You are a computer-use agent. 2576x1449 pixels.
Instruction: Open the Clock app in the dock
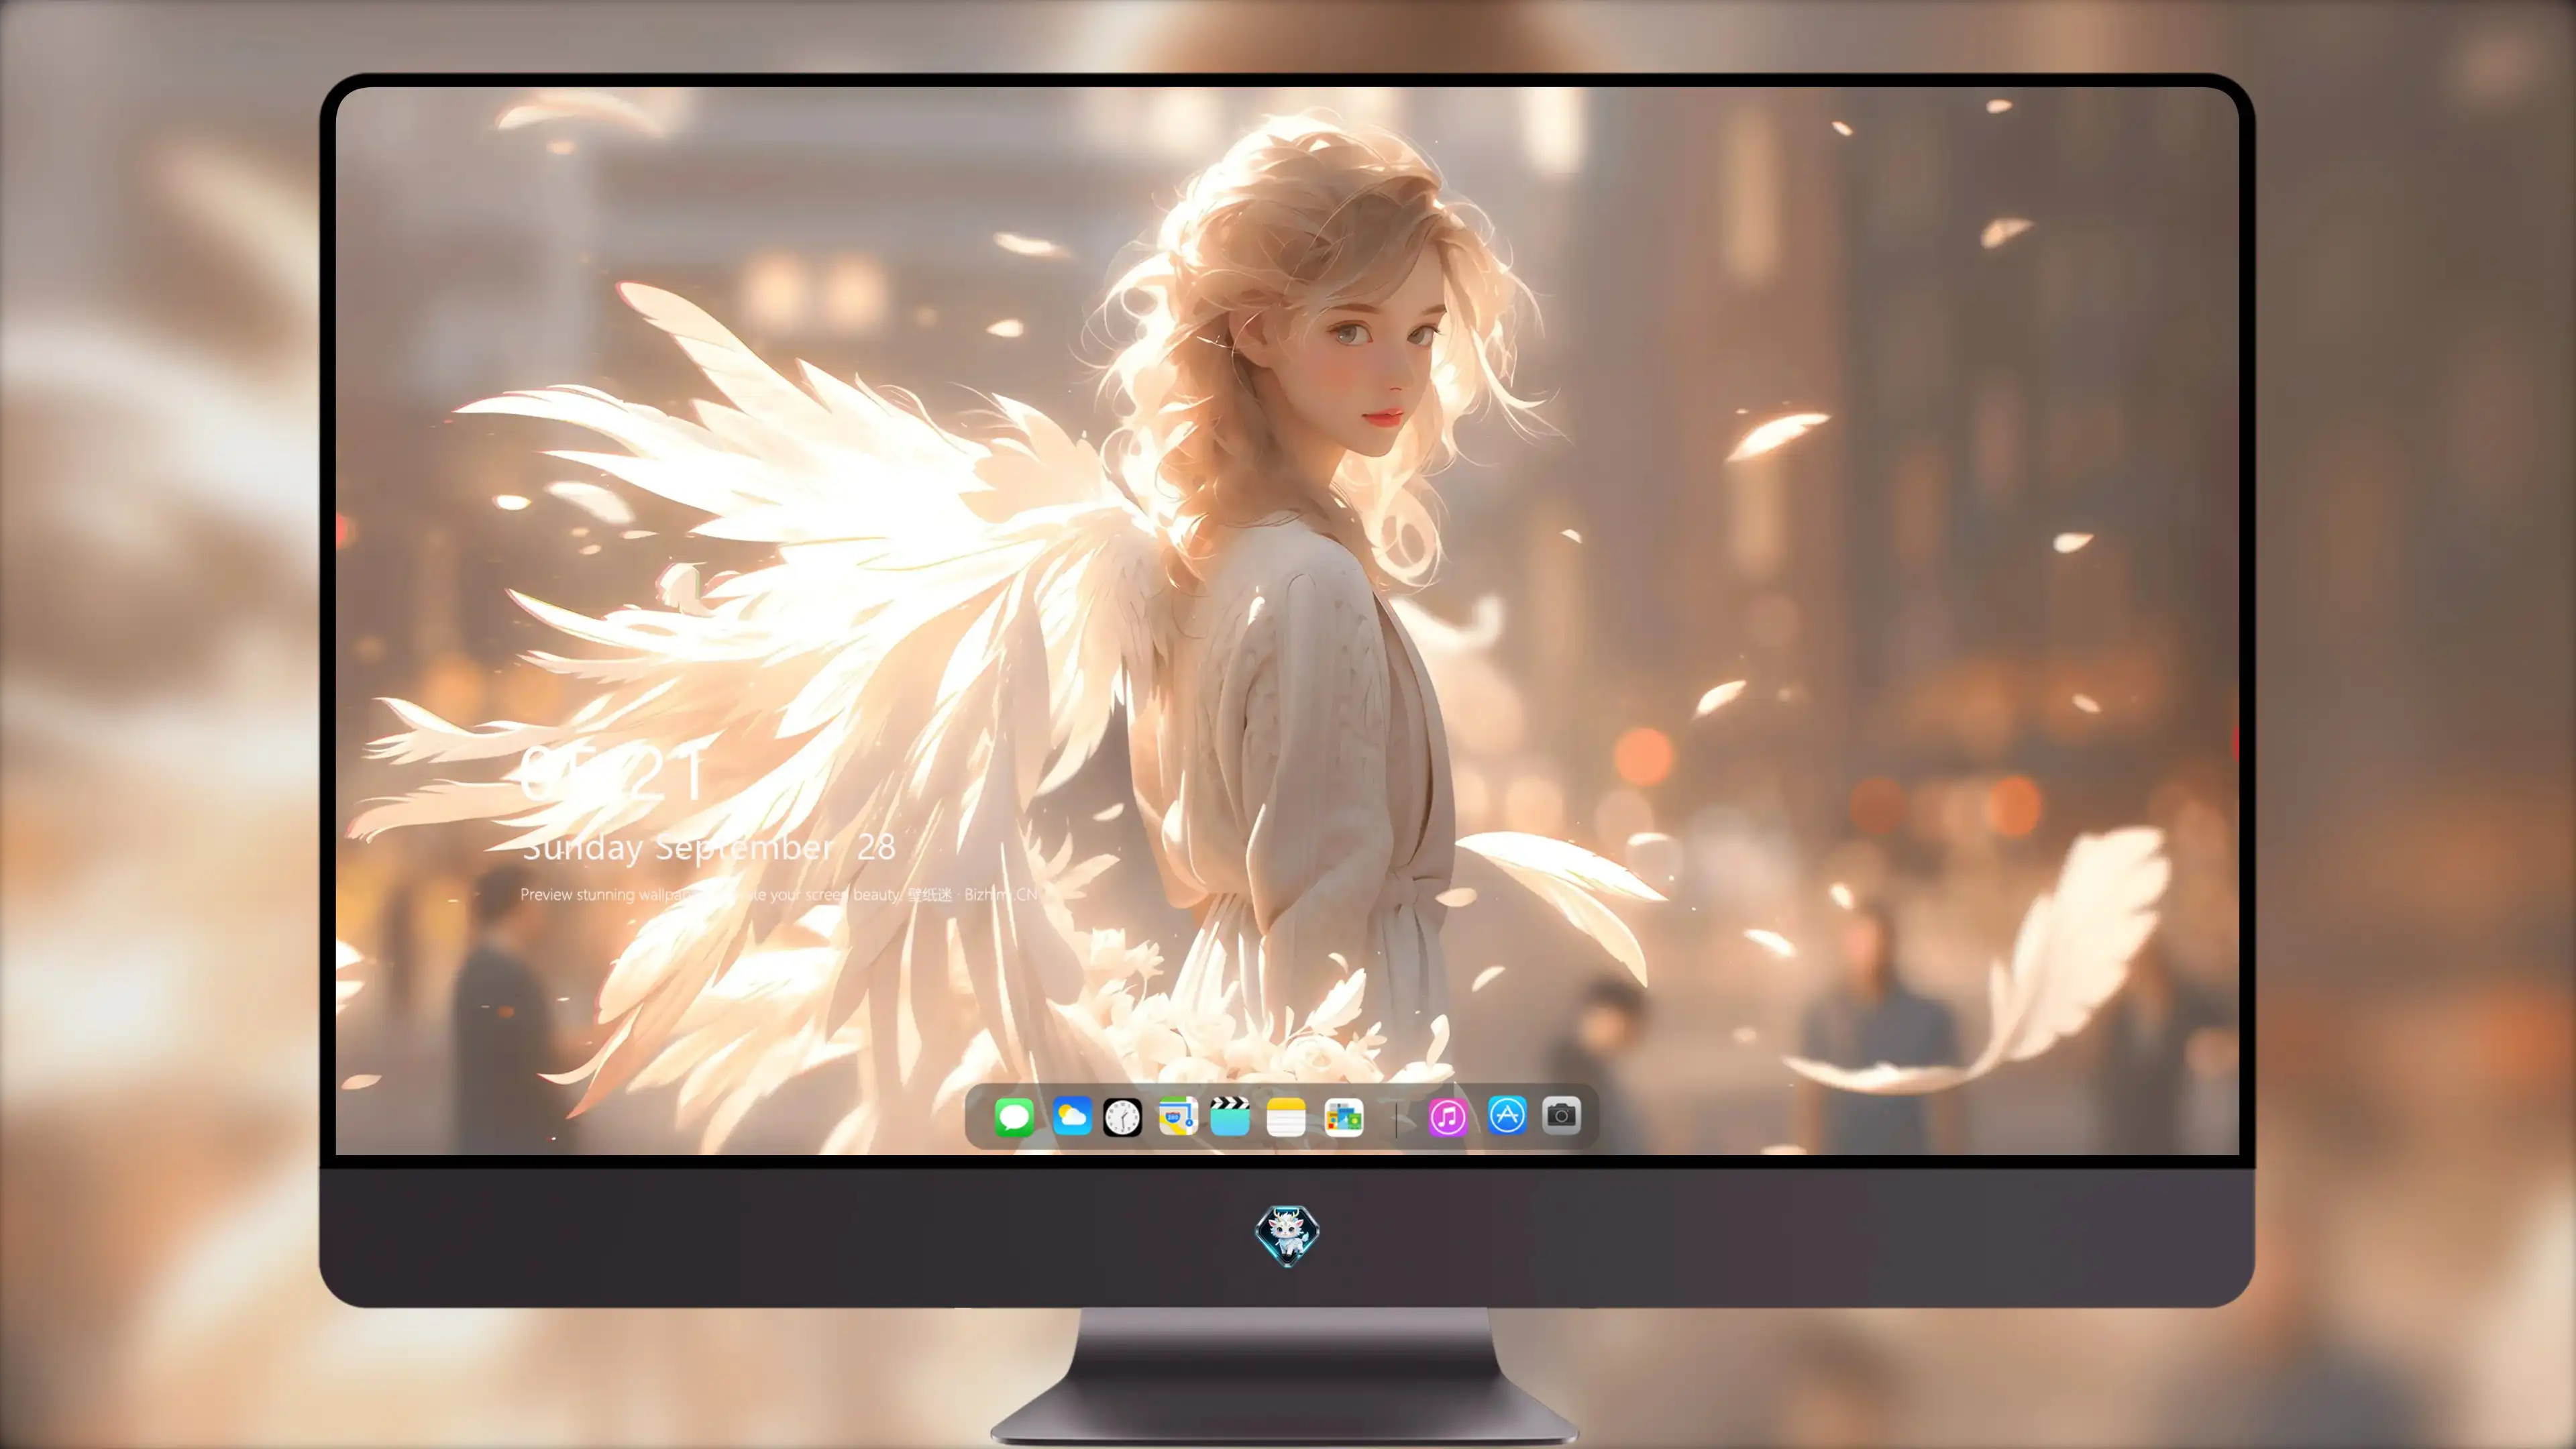click(x=1122, y=1117)
